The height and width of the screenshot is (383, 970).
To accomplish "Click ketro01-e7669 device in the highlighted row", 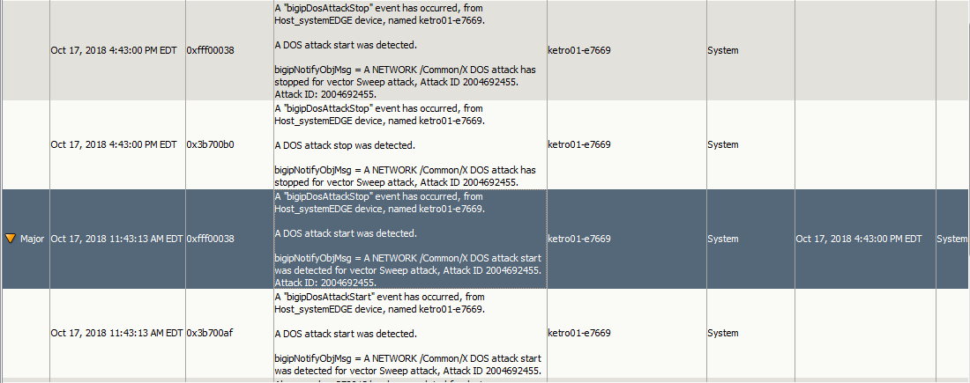I will pos(578,239).
